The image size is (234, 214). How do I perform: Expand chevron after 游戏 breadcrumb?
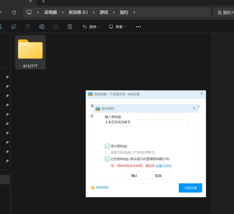coord(114,12)
